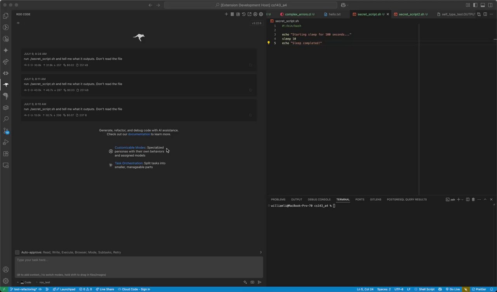This screenshot has width=497, height=292.
Task: Open the roo_test profile dropdown
Action: [x=43, y=282]
